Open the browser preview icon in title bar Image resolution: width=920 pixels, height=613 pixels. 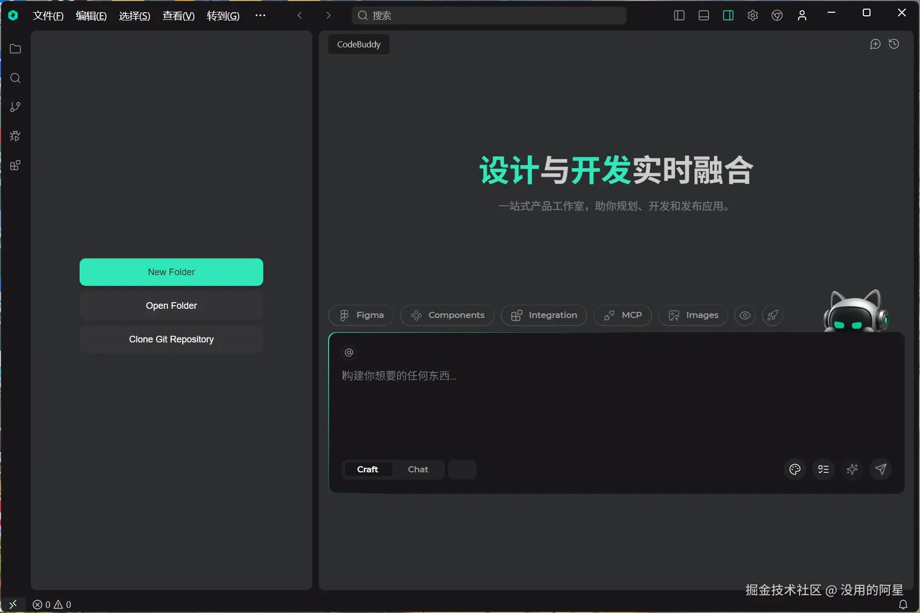point(777,15)
